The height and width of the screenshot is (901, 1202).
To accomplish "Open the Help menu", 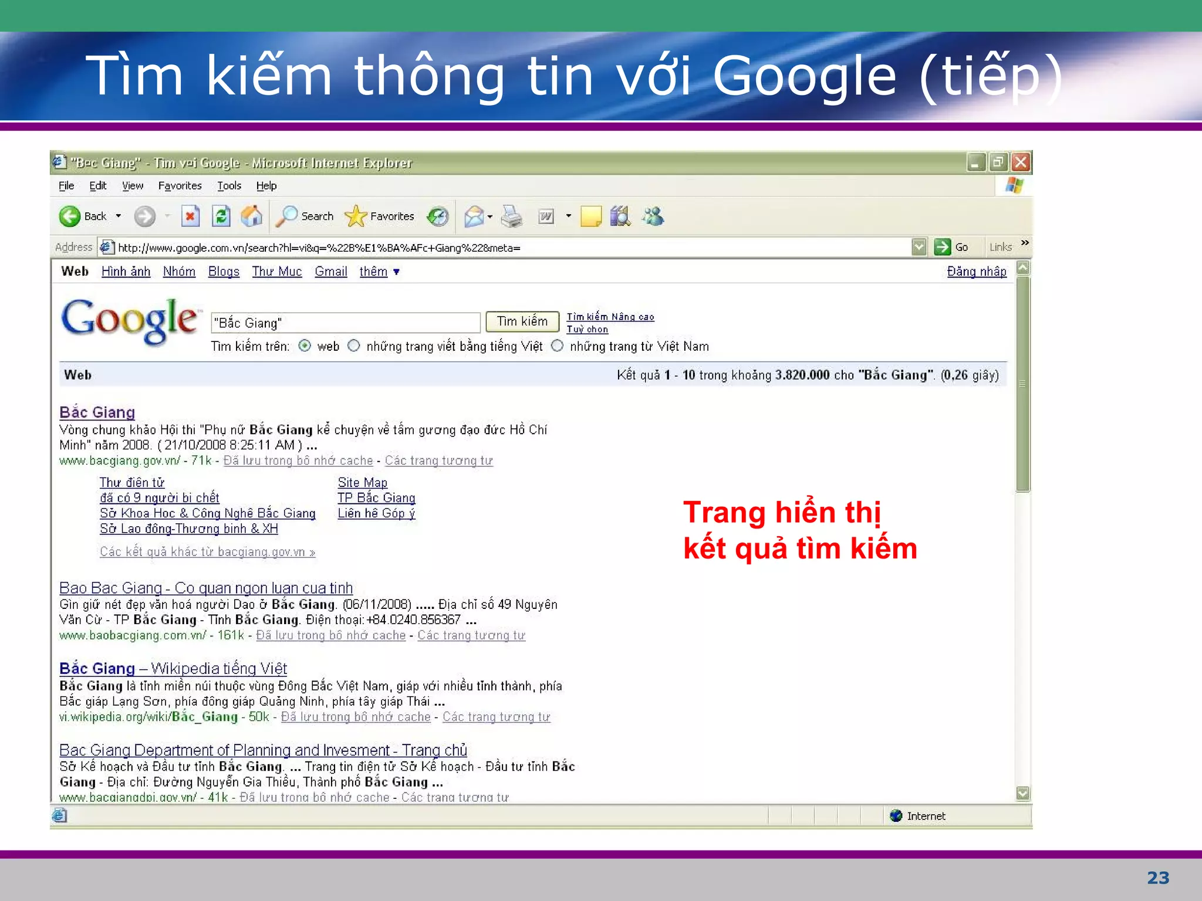I will tap(266, 186).
